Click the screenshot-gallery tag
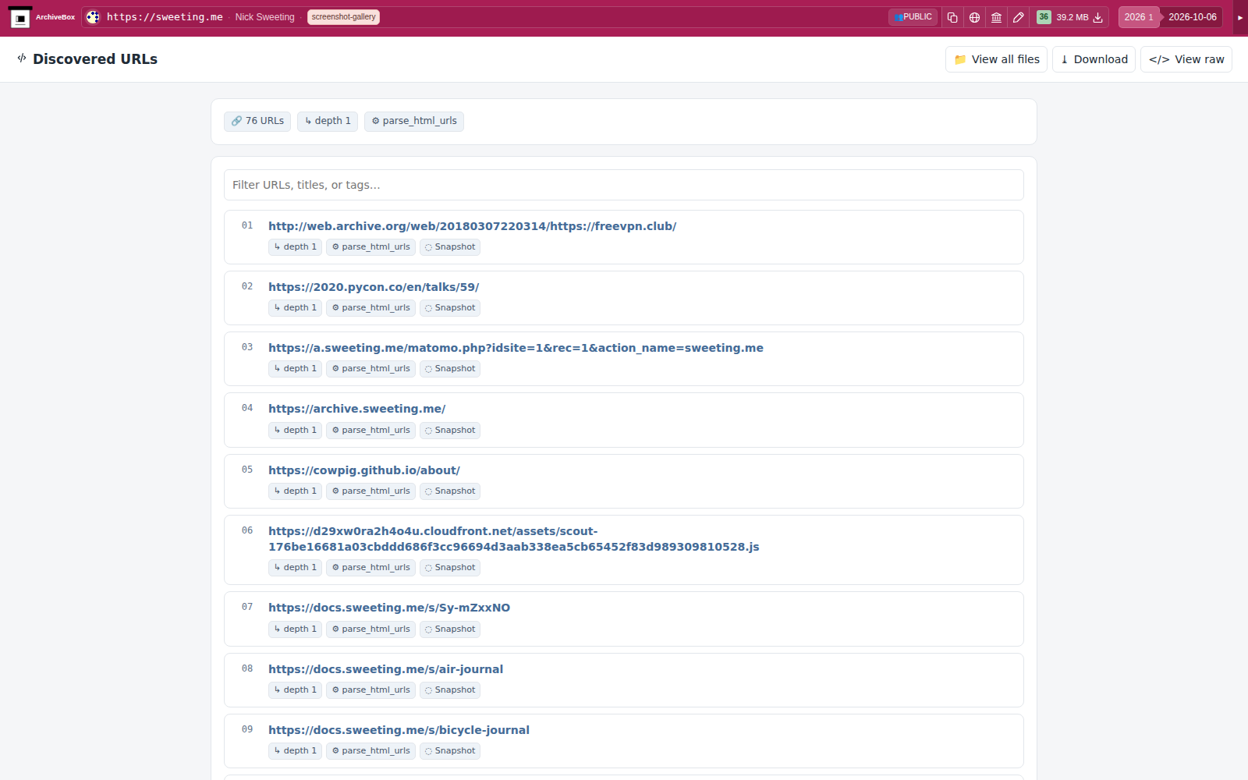Screen dimensions: 1248x780 (x=343, y=17)
